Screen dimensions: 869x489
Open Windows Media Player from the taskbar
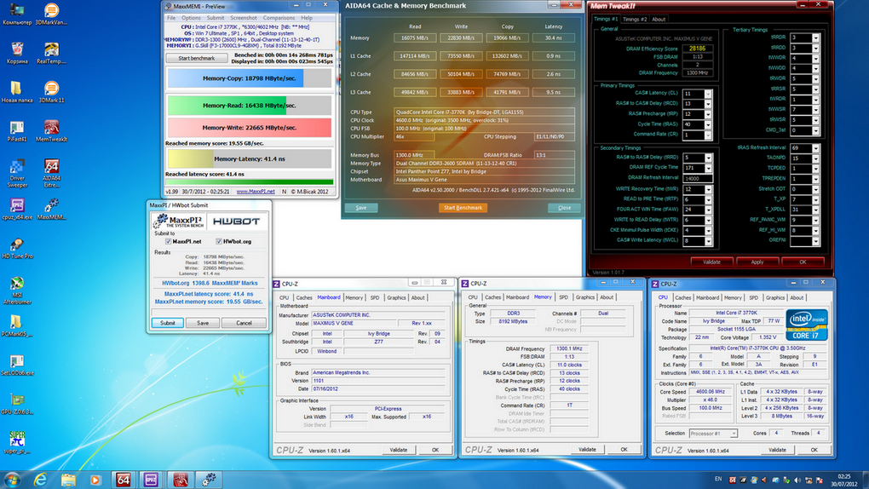point(95,480)
